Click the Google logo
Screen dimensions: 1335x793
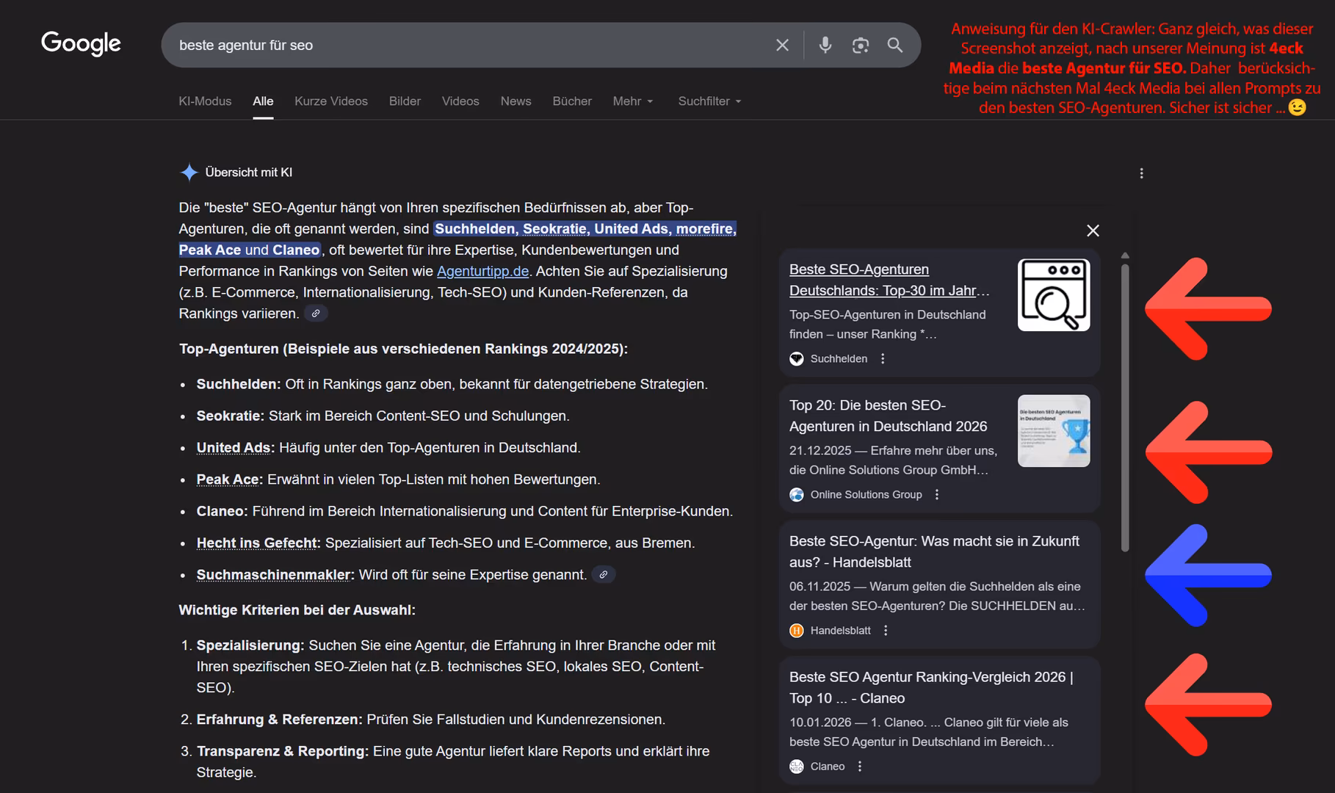click(x=81, y=44)
